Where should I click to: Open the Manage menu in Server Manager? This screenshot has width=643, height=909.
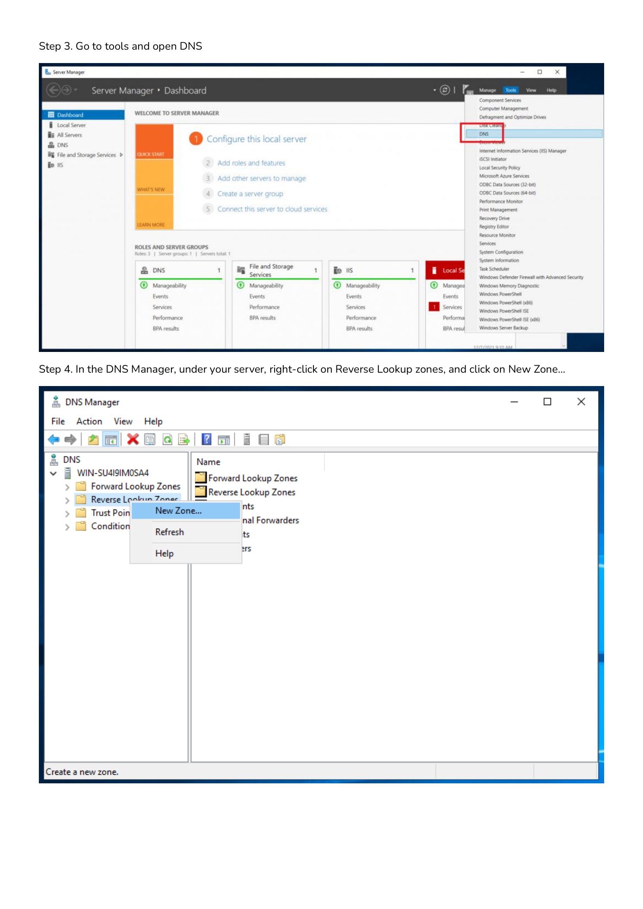(488, 90)
